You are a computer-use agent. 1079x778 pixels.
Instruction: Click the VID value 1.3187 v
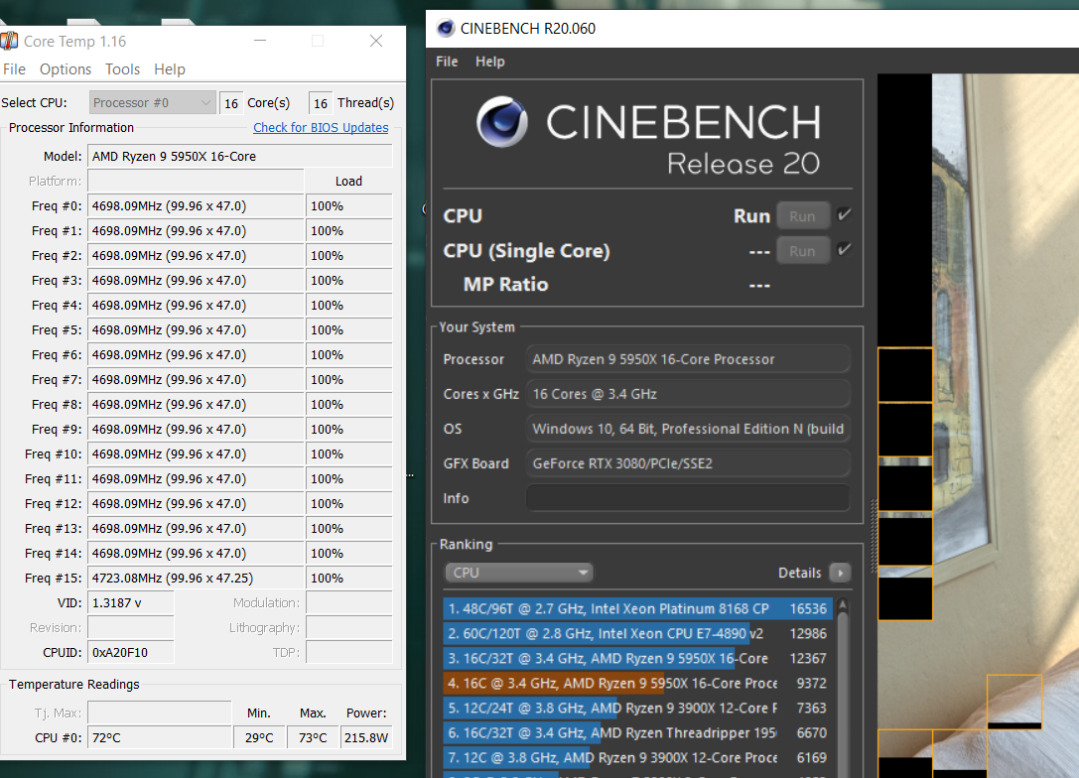click(131, 602)
